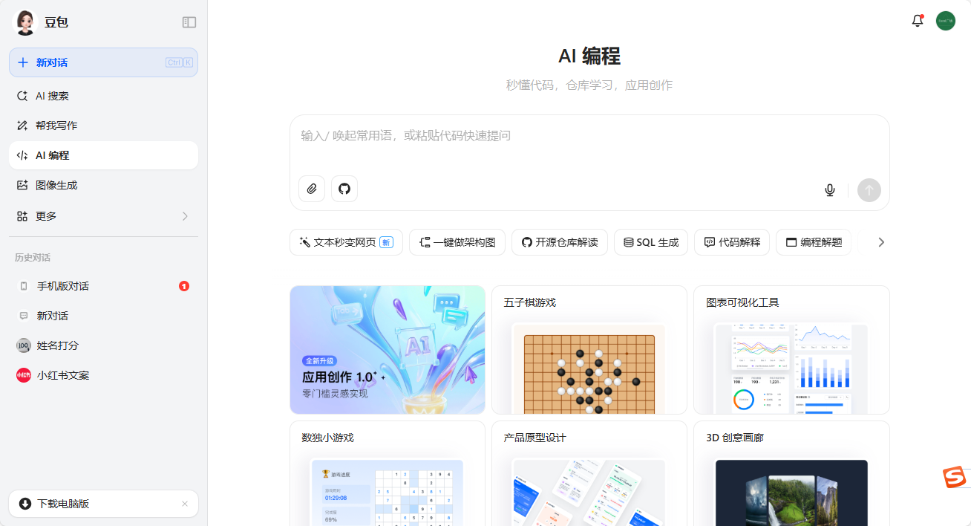971x526 pixels.
Task: Click the send arrow button
Action: (x=869, y=190)
